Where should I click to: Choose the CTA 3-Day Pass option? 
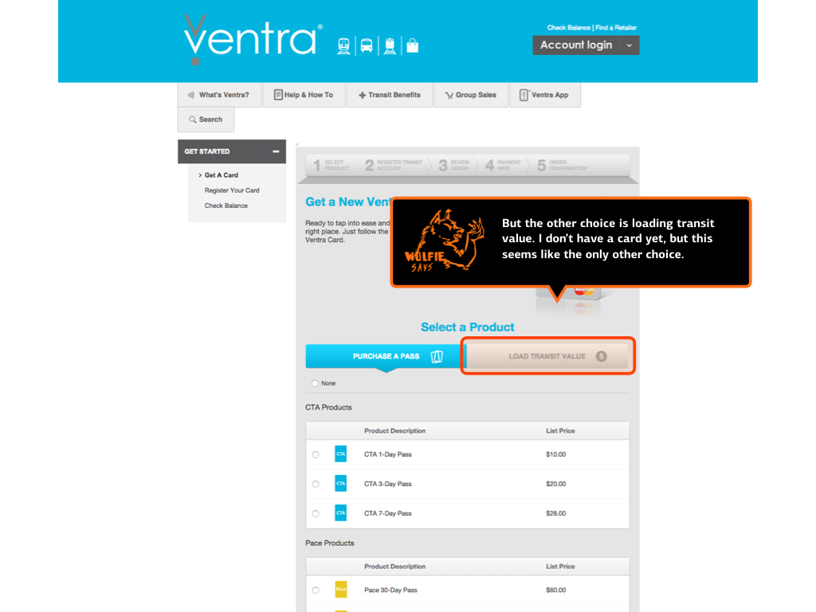pos(316,484)
